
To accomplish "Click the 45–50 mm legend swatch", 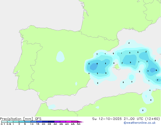I will point(75,122).
